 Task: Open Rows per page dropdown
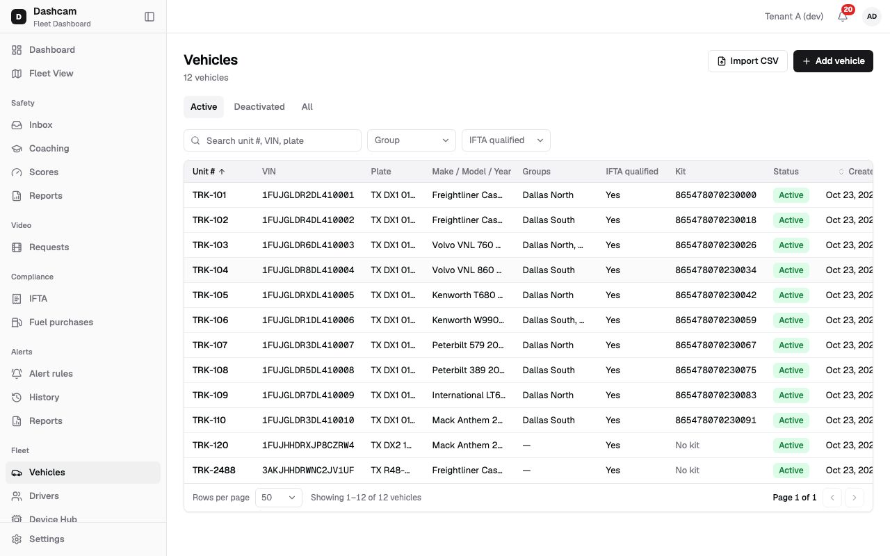[x=279, y=498]
